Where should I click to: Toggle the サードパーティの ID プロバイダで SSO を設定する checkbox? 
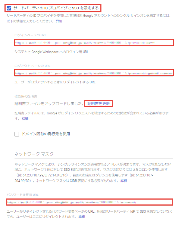point(9,8)
